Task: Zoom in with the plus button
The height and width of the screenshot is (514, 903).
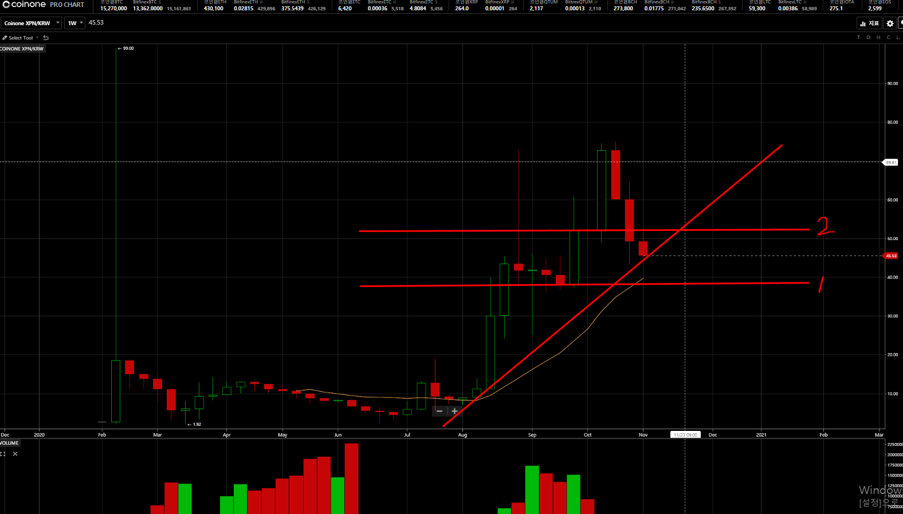Action: (x=454, y=411)
